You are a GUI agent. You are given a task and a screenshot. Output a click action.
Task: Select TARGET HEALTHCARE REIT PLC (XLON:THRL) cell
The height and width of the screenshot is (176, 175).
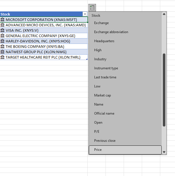pyautogui.click(x=44, y=57)
